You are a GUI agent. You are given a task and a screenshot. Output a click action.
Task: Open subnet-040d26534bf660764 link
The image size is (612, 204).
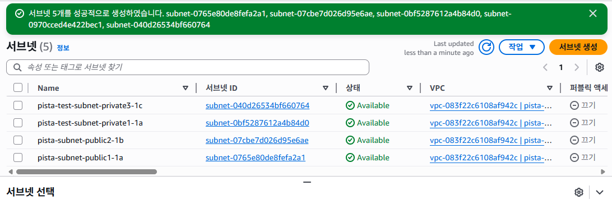258,105
